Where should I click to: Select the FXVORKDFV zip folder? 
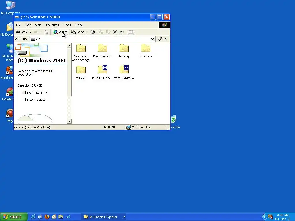coord(124,73)
